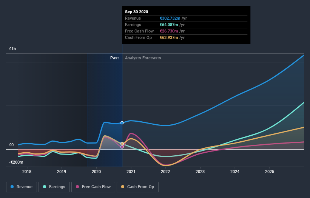Toggle the Cash From Op legend button
Image resolution: width=310 pixels, height=198 pixels.
coord(137,187)
